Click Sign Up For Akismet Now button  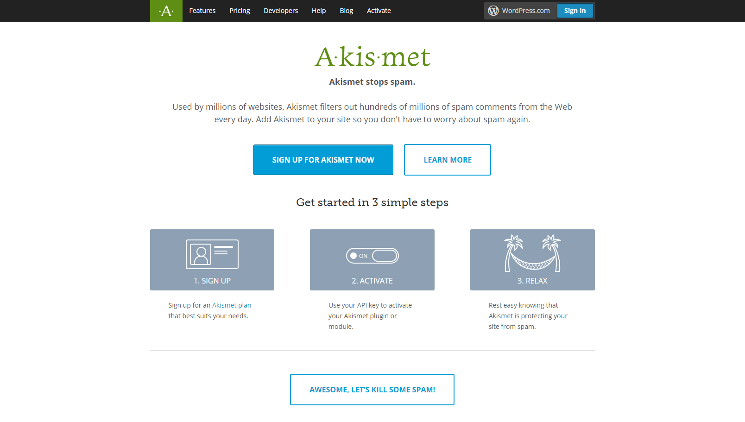[x=323, y=160]
